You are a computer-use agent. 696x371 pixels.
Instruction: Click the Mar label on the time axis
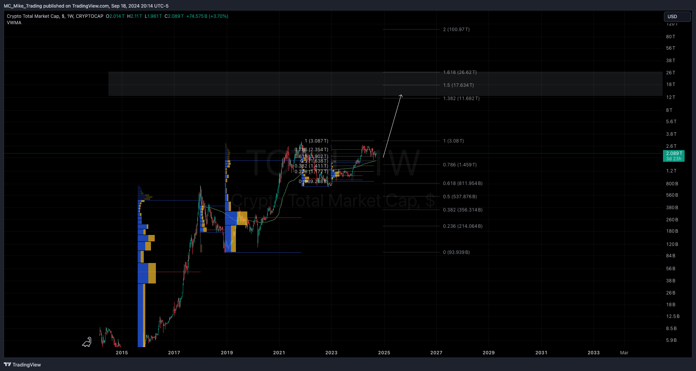coord(624,353)
